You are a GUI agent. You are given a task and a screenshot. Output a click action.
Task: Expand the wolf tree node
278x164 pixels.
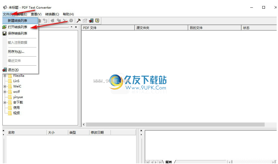coord(5,92)
